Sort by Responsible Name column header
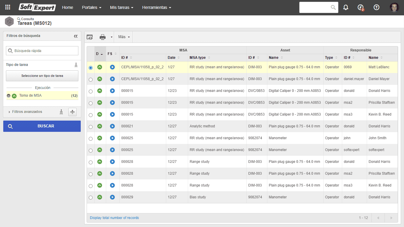 (376, 58)
